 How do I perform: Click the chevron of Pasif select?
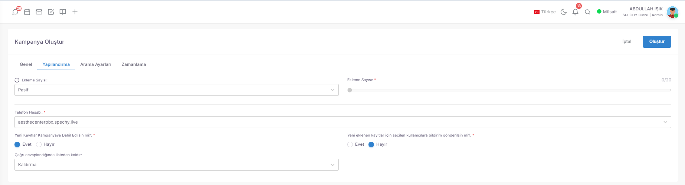pos(332,90)
